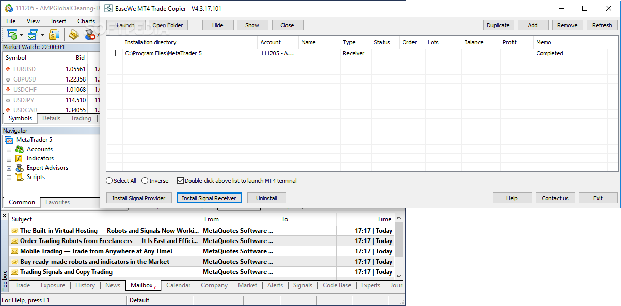Click the mailbox scrollbar up arrow
Screen dimensions: 621x306
[x=399, y=219]
